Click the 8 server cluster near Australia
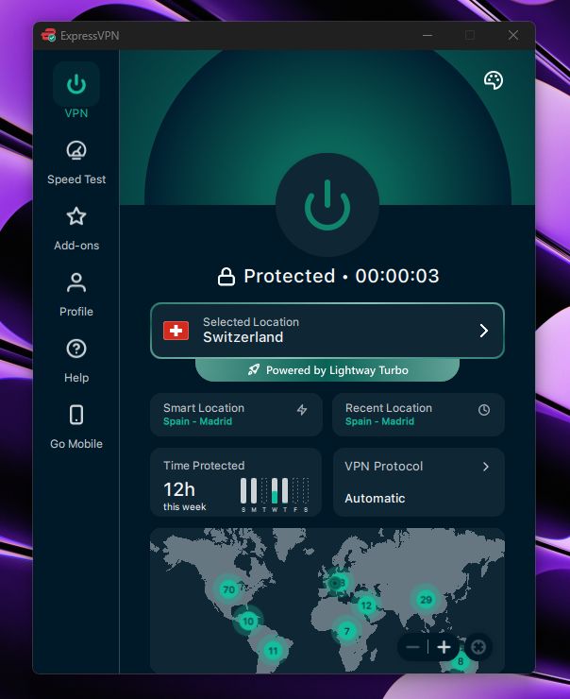 tap(461, 661)
